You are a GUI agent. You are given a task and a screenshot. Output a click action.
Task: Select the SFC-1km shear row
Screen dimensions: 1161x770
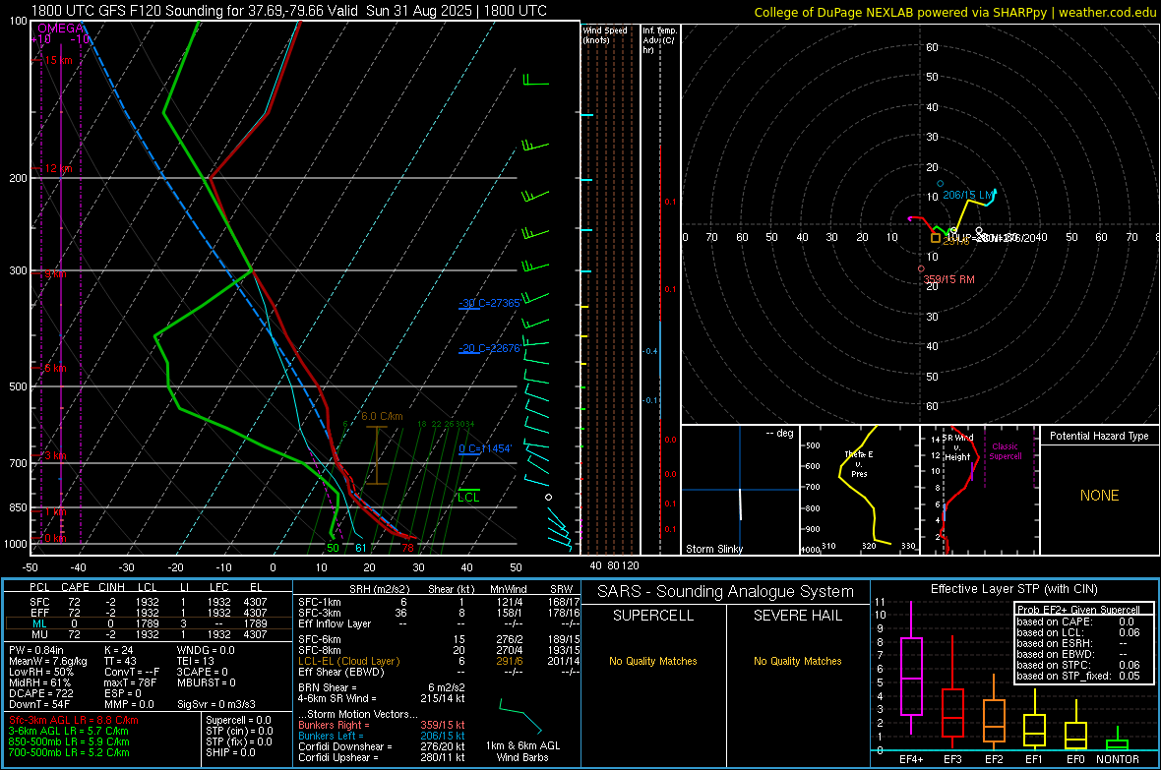point(439,603)
